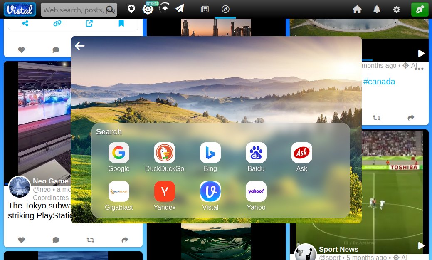The image size is (432, 260).
Task: Open the #canada hashtag link
Action: (379, 82)
